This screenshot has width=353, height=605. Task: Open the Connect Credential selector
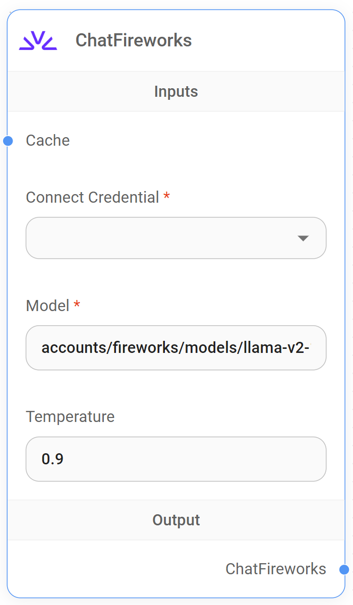tap(176, 237)
